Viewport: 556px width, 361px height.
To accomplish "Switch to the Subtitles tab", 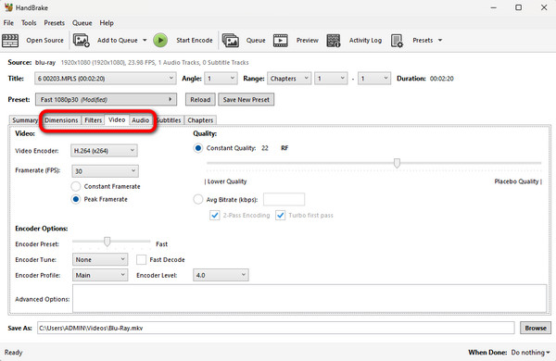I will (x=169, y=120).
